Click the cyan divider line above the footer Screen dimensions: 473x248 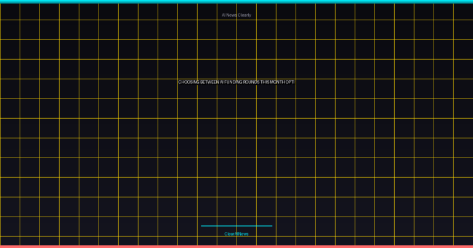236,226
